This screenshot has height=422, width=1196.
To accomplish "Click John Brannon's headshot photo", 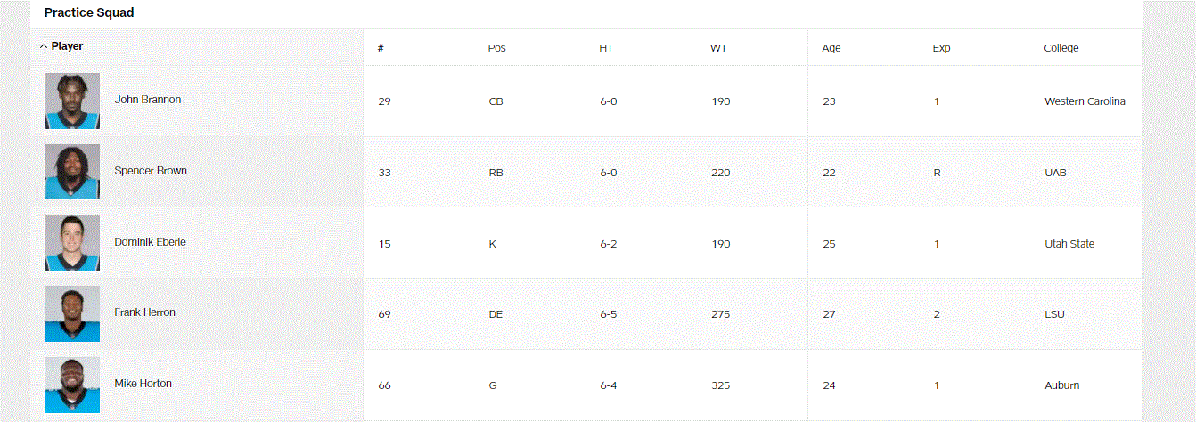I will point(72,101).
